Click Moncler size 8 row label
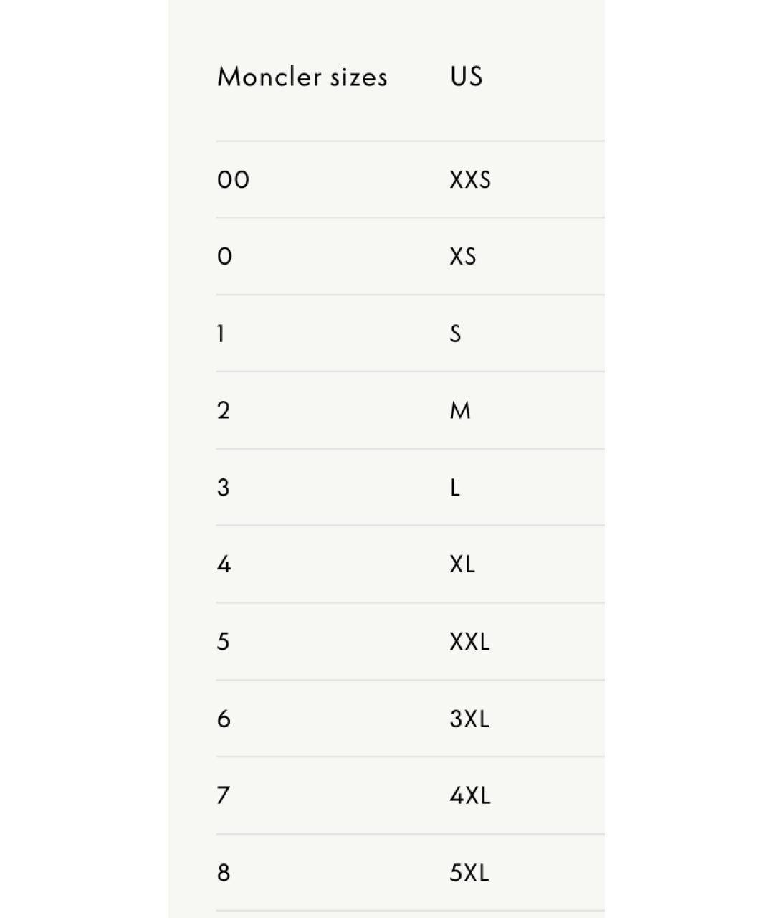 [224, 873]
